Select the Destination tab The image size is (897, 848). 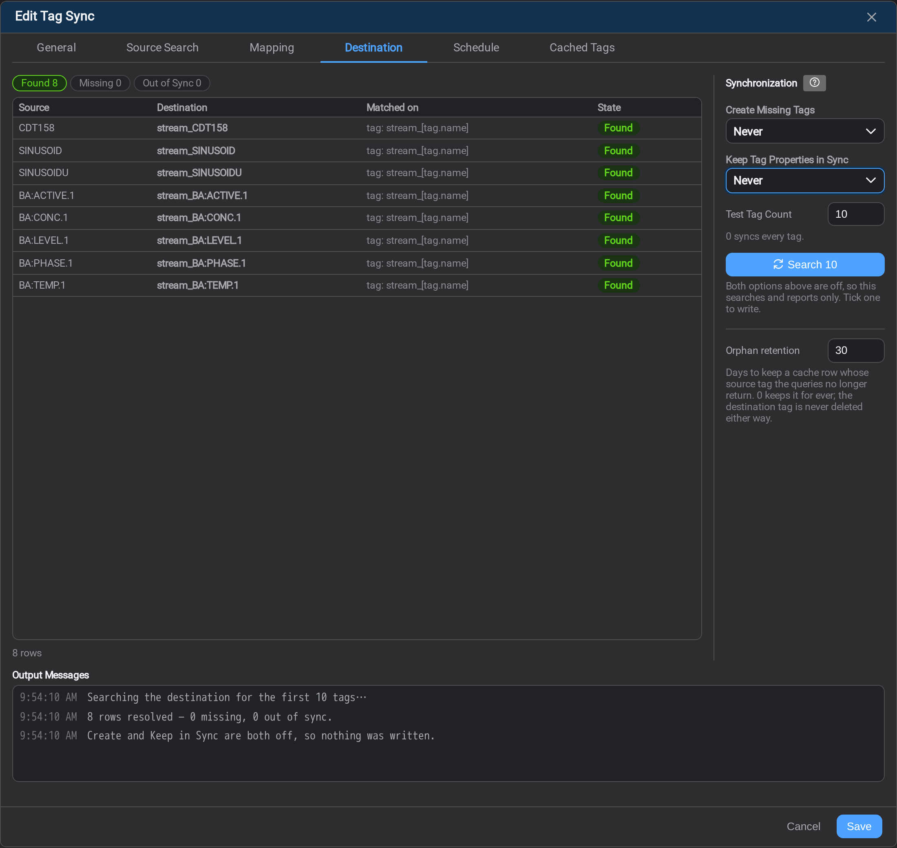[x=373, y=47]
